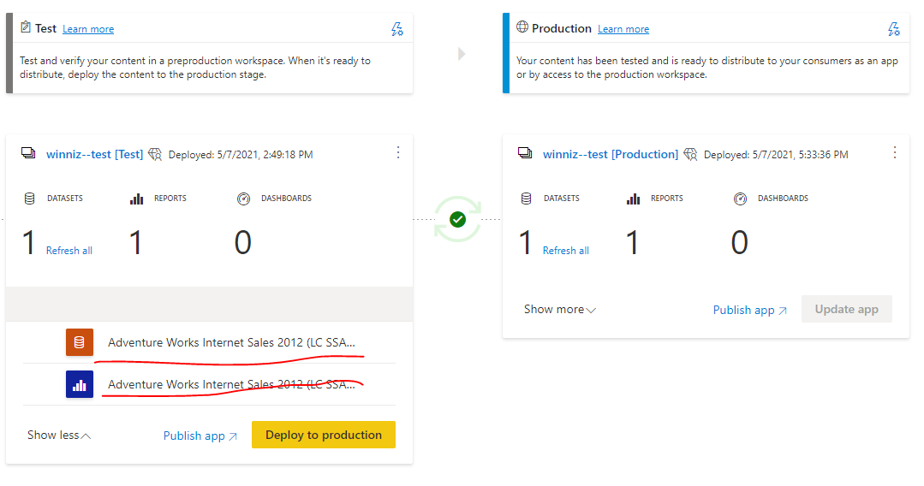Click the DATASETS label in the Test card
Viewport: 924px width, 486px height.
(x=65, y=199)
